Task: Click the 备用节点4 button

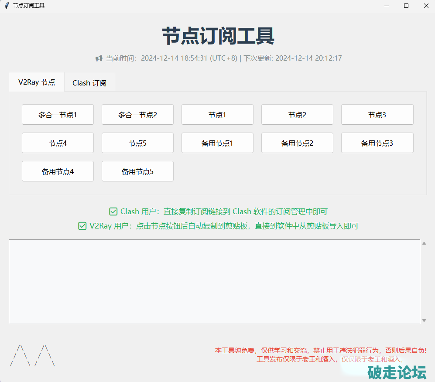Action: (x=58, y=171)
